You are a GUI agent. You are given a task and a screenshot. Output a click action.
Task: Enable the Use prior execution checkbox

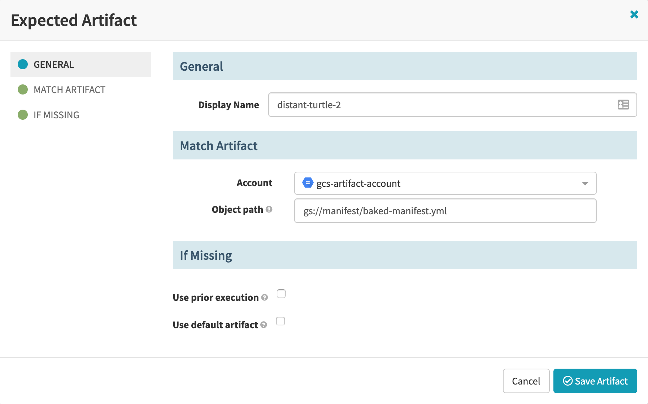tap(281, 294)
